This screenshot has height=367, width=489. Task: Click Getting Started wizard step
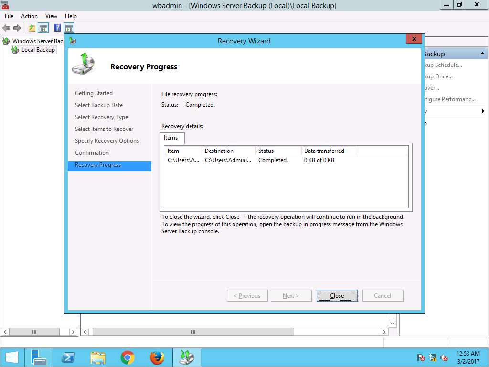pos(94,93)
